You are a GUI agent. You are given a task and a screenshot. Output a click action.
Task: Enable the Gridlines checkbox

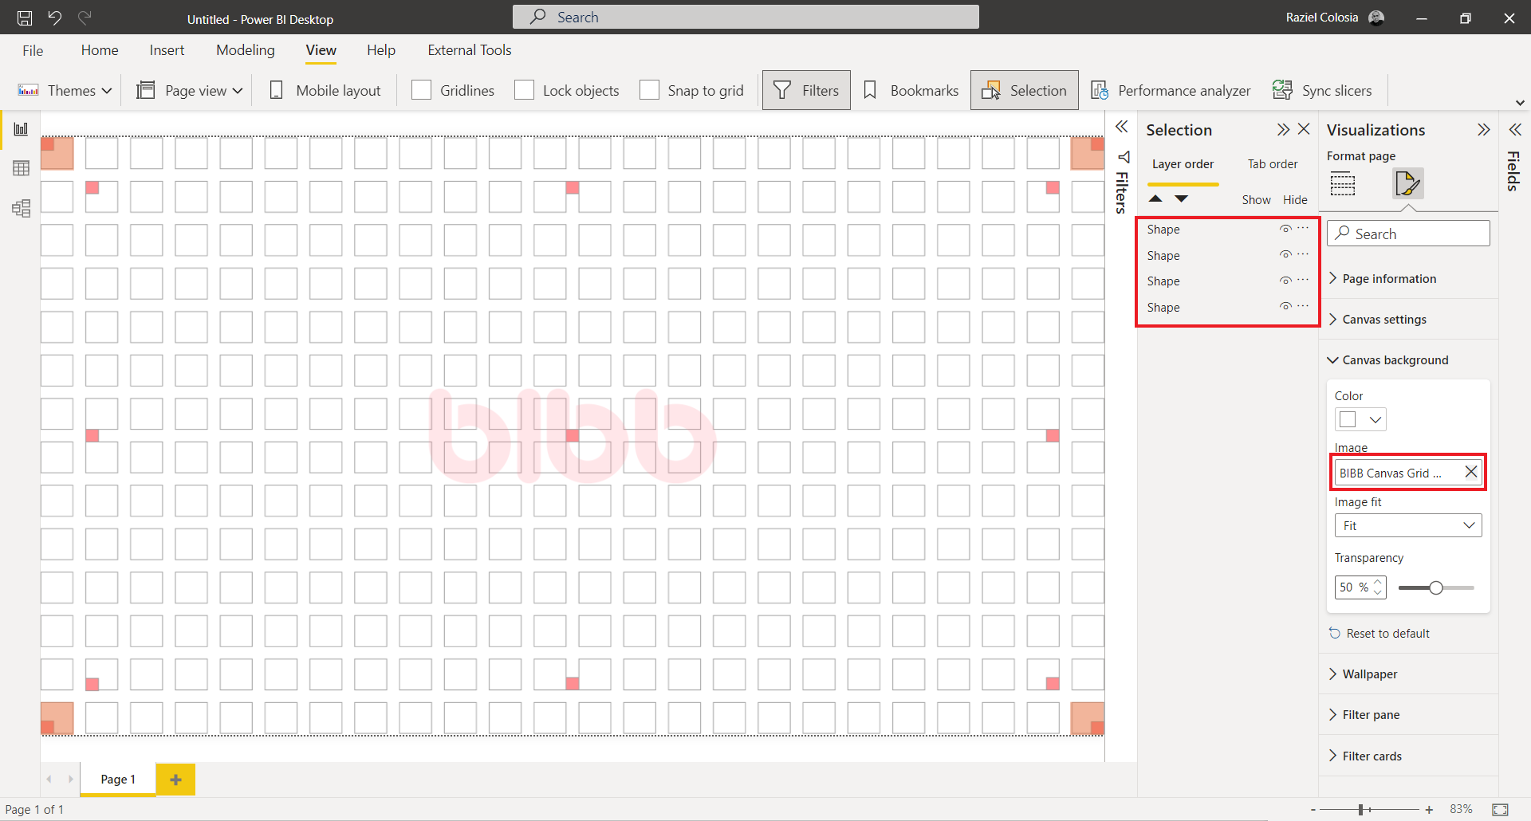422,90
